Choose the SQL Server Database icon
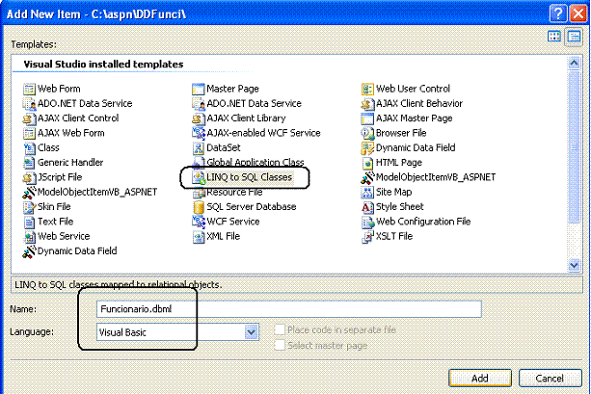 199,207
